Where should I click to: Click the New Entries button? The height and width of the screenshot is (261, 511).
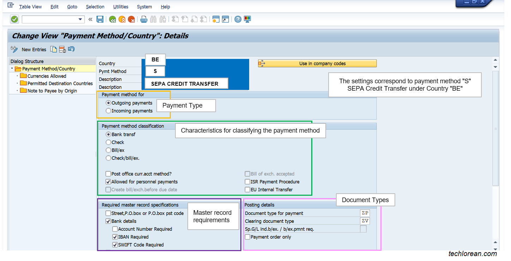(34, 49)
